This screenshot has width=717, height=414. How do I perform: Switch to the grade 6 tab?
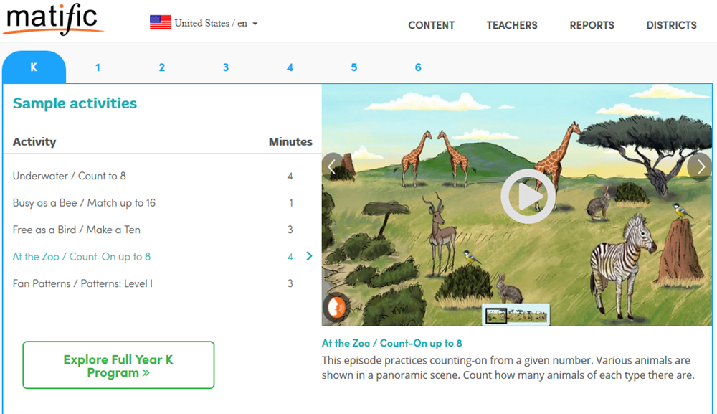(x=418, y=67)
